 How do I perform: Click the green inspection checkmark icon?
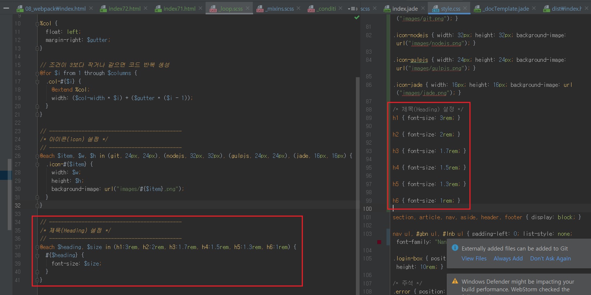click(357, 17)
